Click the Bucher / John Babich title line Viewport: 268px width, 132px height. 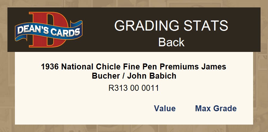134,76
